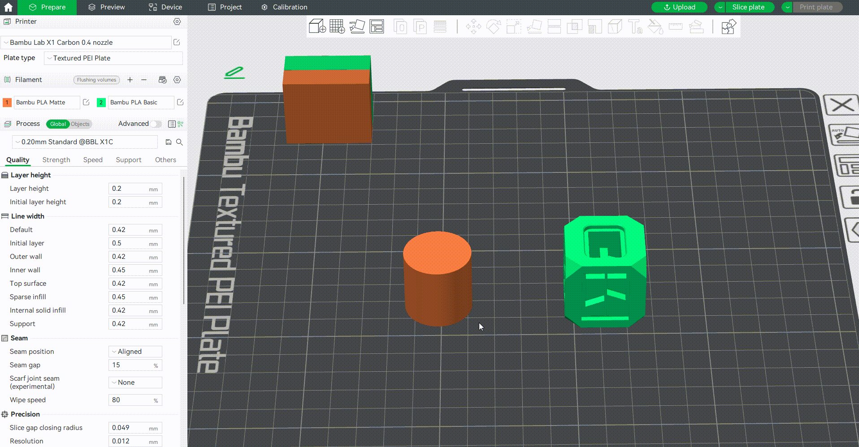Screen dimensions: 859x447
Task: Select the Rotate tool in toolbar
Action: pos(494,26)
